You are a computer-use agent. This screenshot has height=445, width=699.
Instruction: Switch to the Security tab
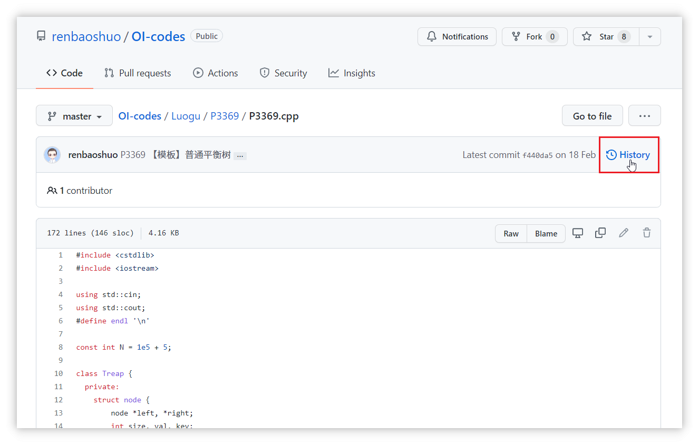tap(283, 73)
